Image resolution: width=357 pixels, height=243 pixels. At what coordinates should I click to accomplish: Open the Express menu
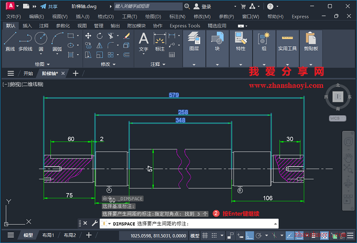(x=300, y=16)
